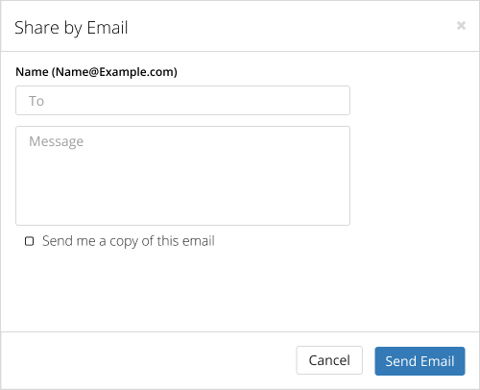Tick the small square box beside 'Send me'
This screenshot has height=390, width=480.
click(30, 241)
